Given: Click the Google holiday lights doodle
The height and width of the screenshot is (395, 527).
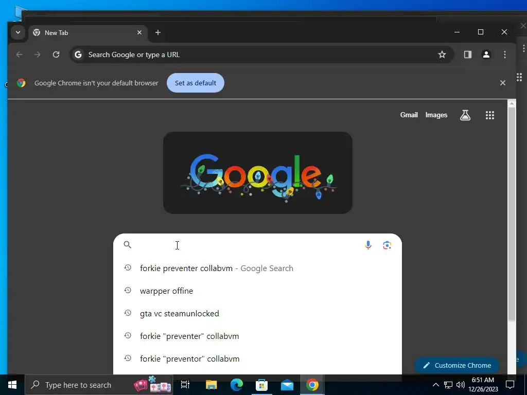Looking at the screenshot, I should [258, 173].
